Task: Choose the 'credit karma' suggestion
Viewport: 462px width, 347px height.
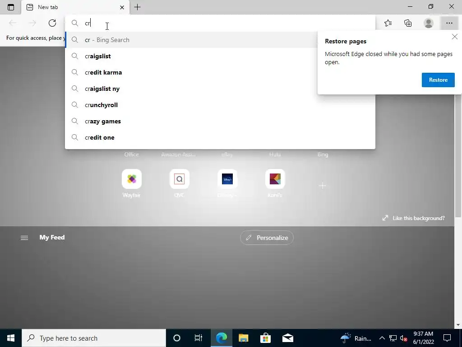Action: (191, 72)
